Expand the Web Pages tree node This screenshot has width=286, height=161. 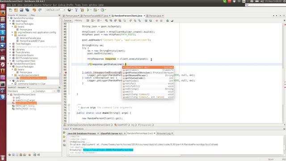tap(10, 21)
